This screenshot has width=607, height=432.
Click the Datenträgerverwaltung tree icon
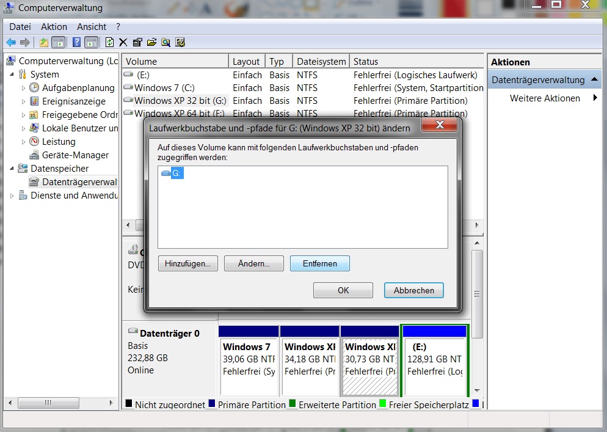click(34, 181)
